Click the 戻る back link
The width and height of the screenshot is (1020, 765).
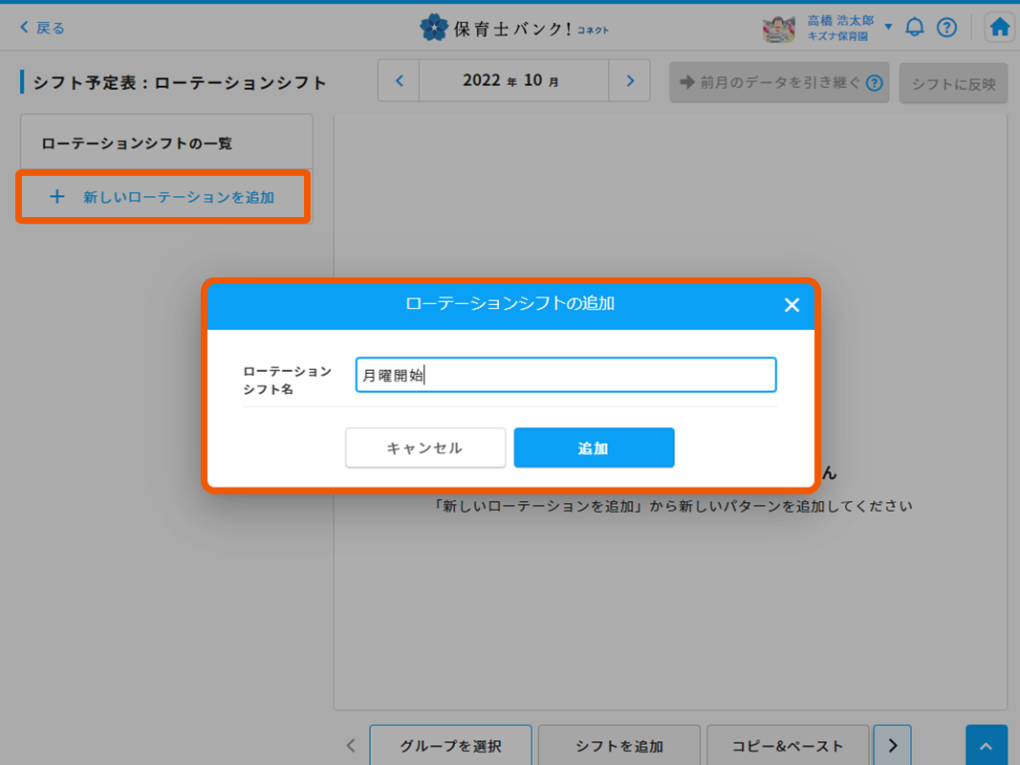42,28
